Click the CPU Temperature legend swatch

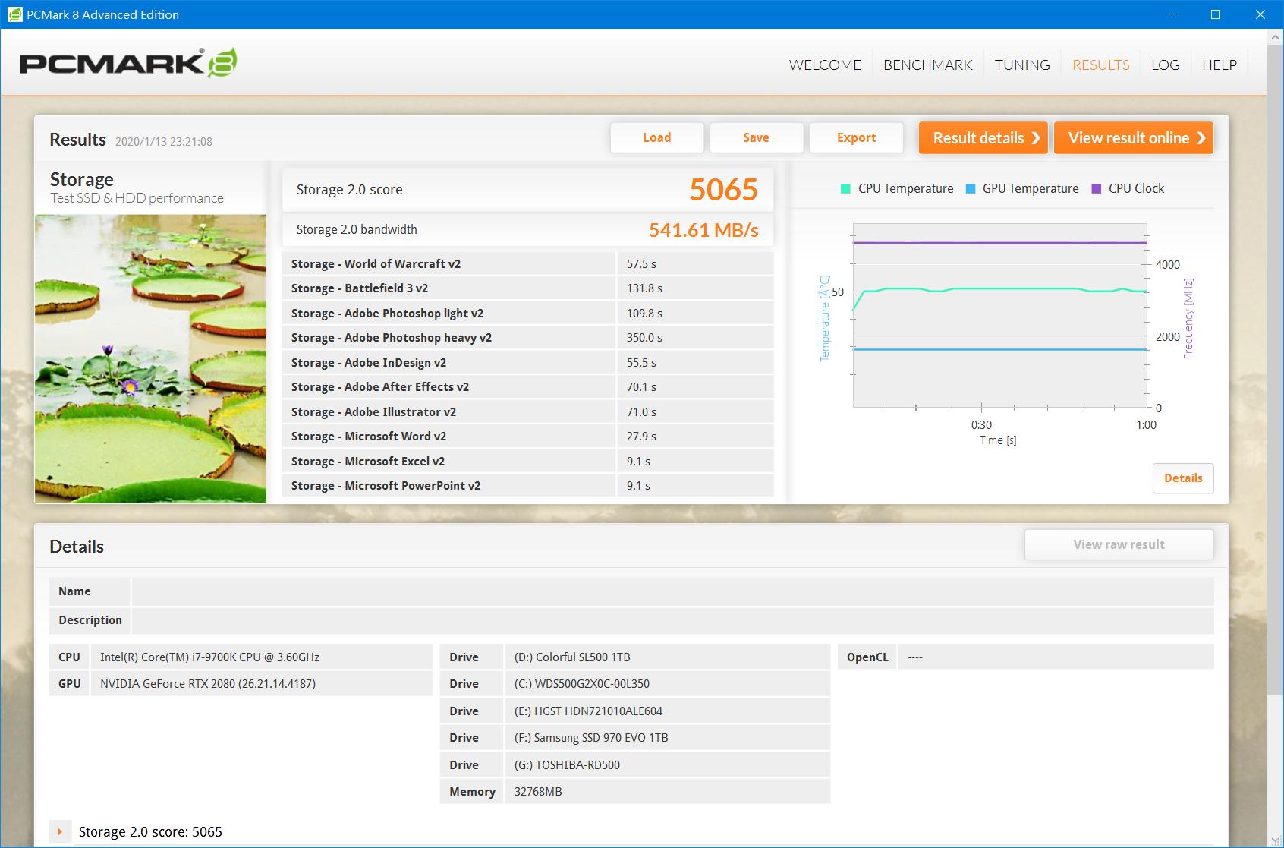(x=845, y=189)
